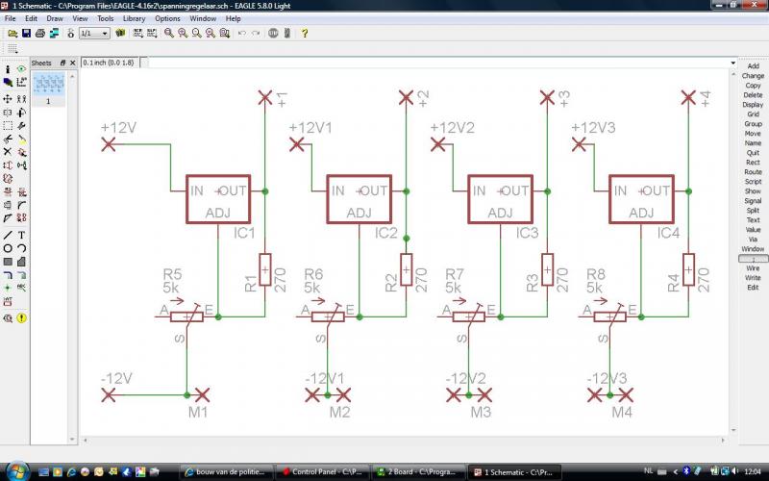Select the Group selection tool
Viewport: 769px width, 481px height.
8,126
